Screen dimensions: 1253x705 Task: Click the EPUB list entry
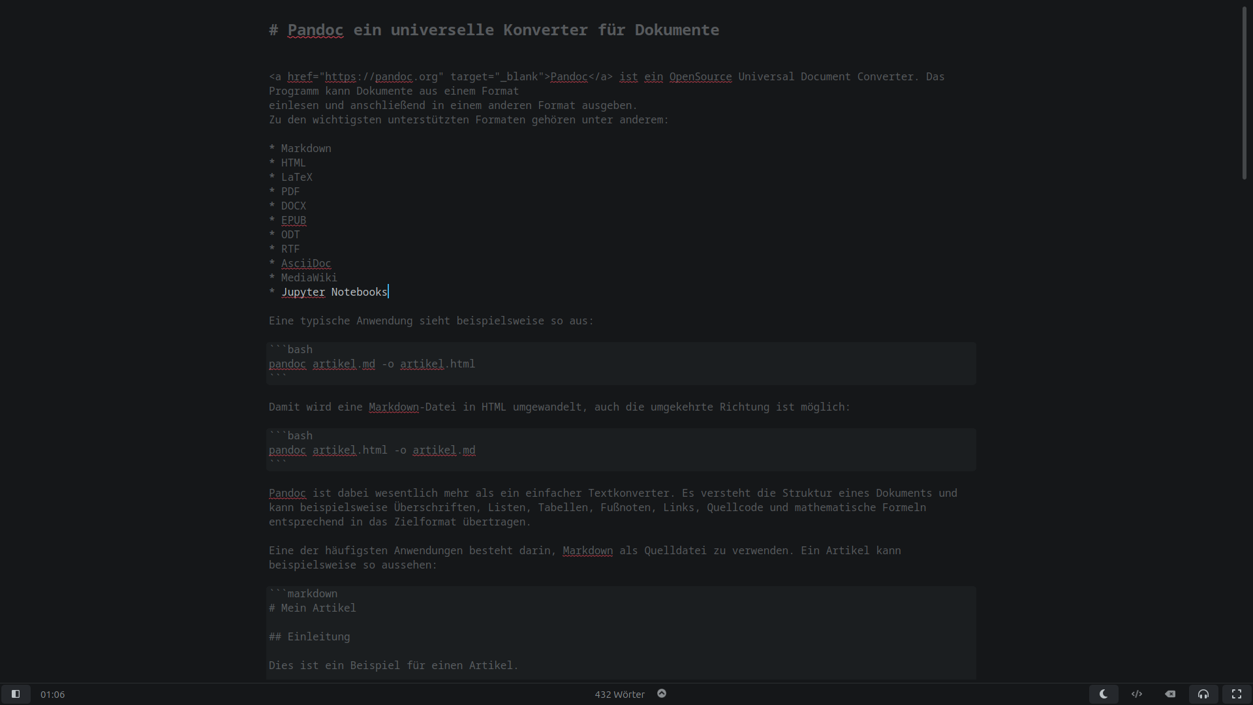click(294, 220)
